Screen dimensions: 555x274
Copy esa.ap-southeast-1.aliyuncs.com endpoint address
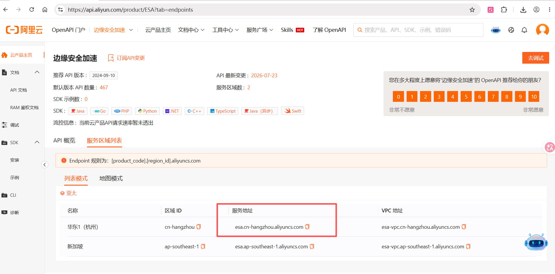[312, 247]
